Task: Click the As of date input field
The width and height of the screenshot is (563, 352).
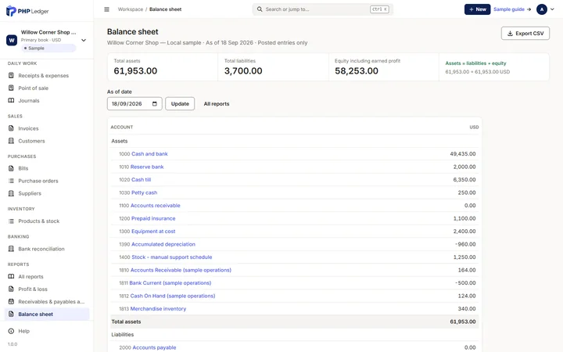Action: click(134, 104)
